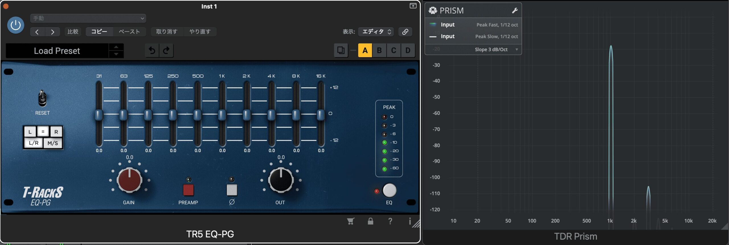Click the padlock lock icon

pos(370,221)
